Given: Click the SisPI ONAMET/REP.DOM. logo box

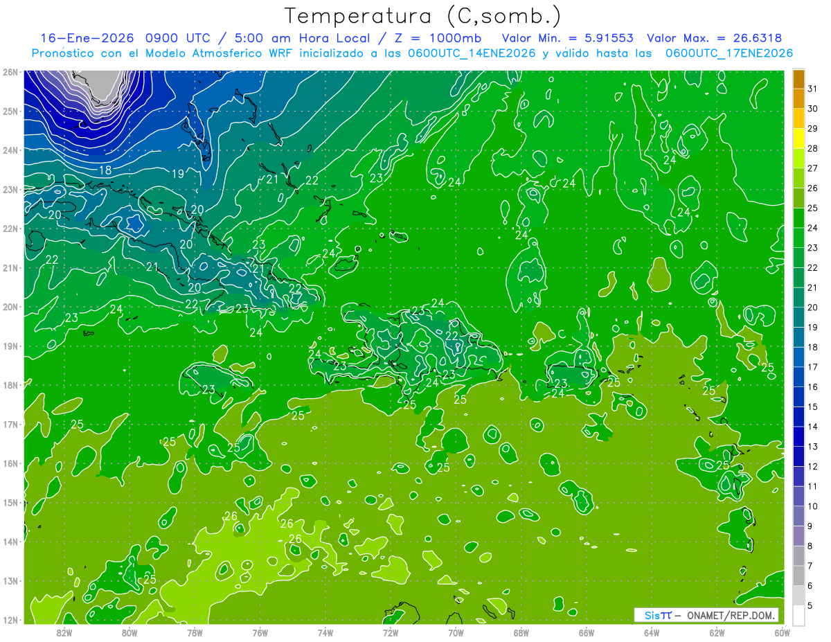Looking at the screenshot, I should pos(706,615).
